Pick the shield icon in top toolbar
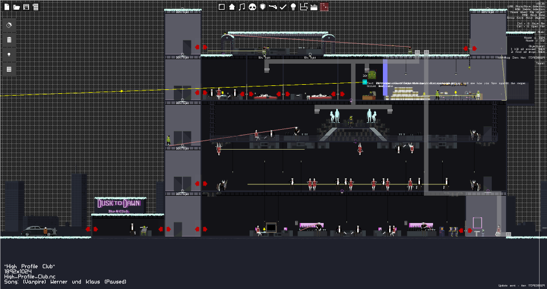Viewport: 547px width, 289px height. point(263,7)
